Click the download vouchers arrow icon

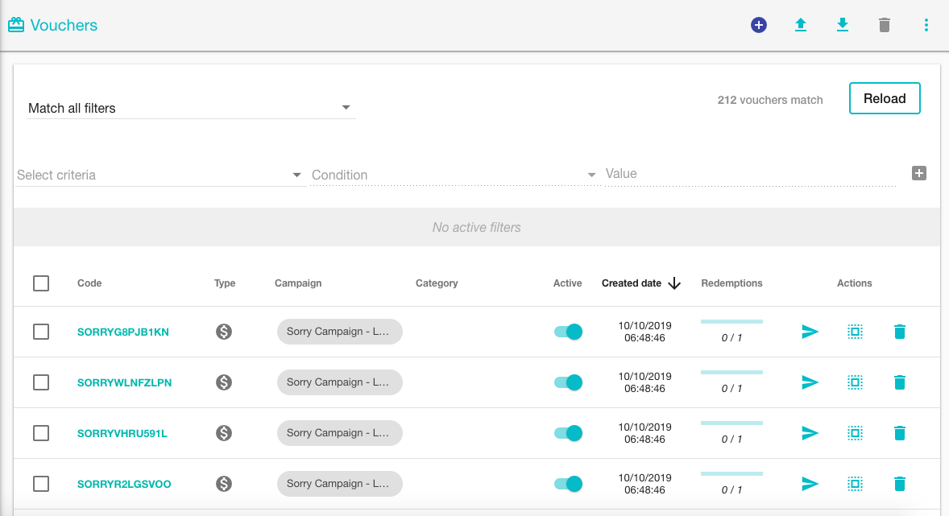coord(842,25)
